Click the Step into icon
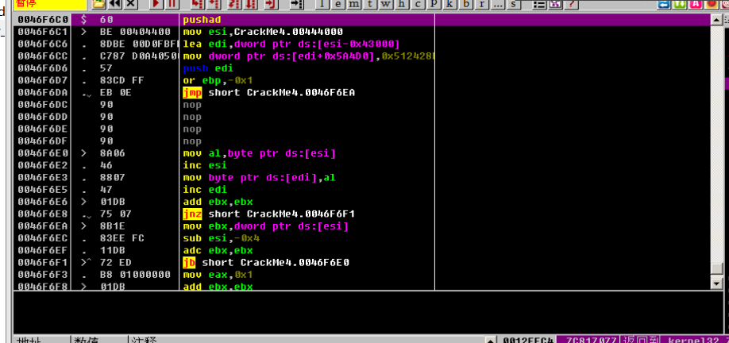Screen dimensions: 729x343 coord(196,4)
